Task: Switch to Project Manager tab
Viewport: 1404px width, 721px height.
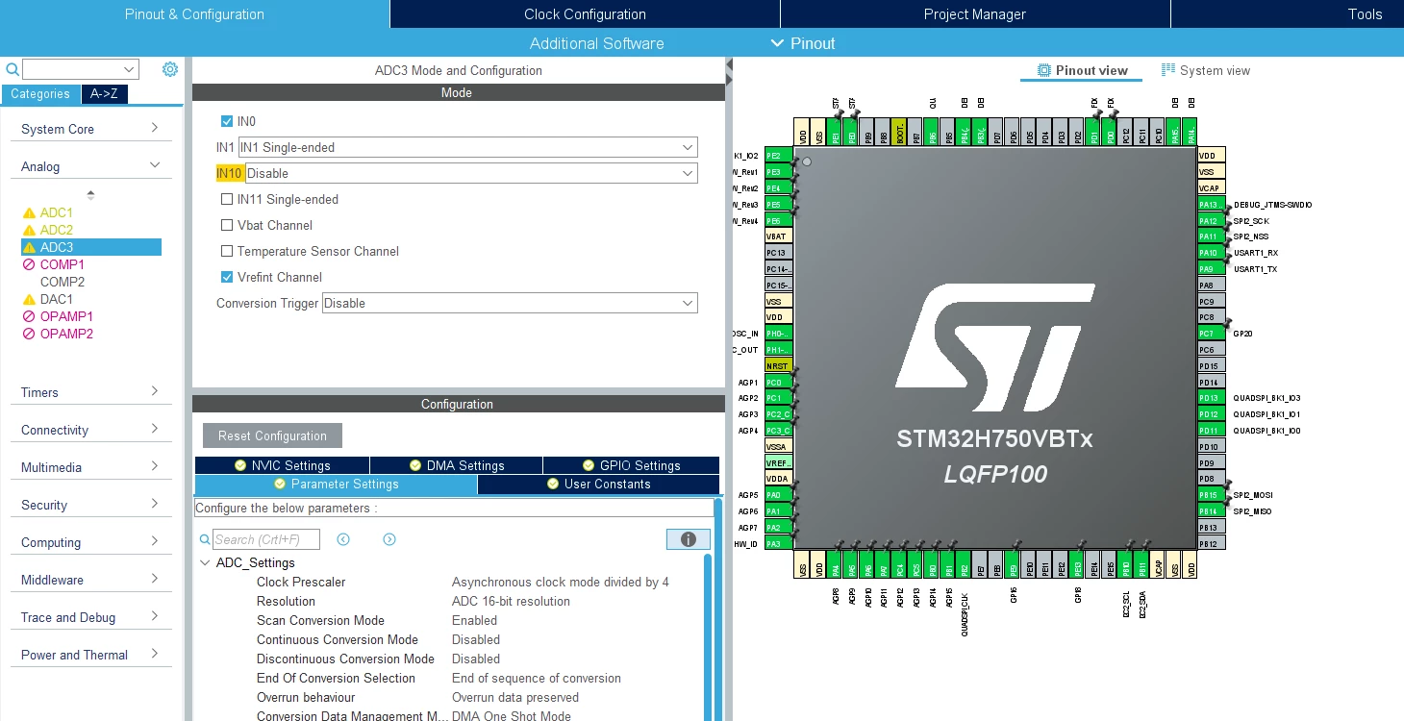Action: point(975,13)
